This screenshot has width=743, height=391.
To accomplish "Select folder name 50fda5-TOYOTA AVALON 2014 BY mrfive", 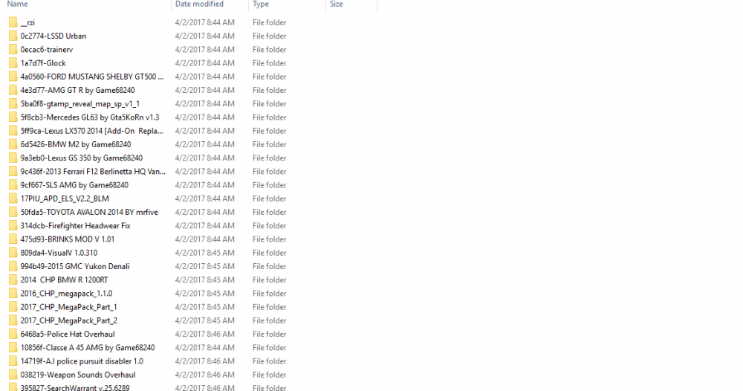I will (x=89, y=213).
